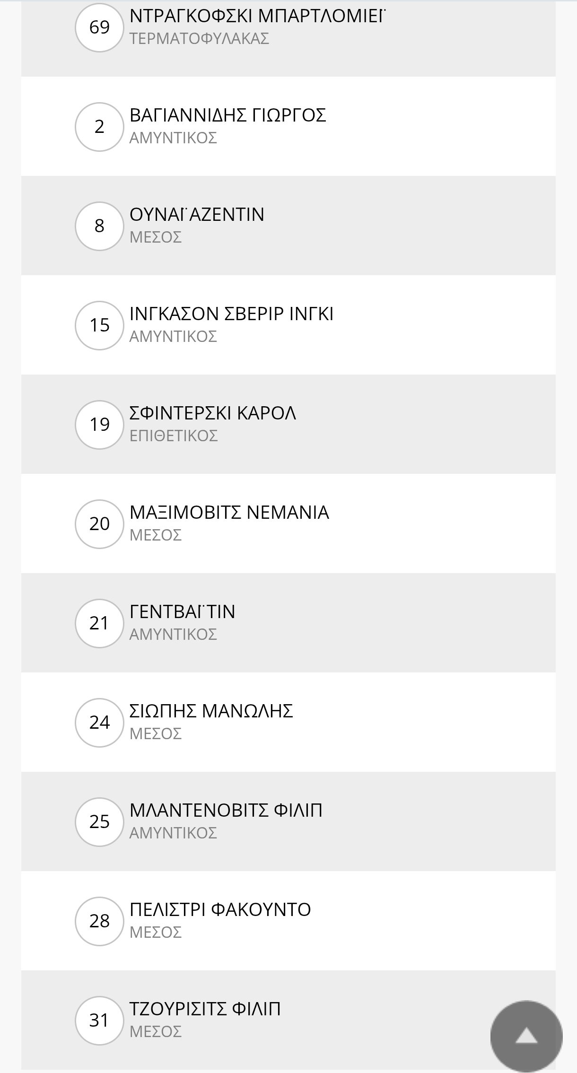Tap the number 20 jersey badge
The height and width of the screenshot is (1073, 577).
[99, 524]
